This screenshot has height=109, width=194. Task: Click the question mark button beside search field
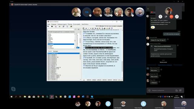pos(75,29)
